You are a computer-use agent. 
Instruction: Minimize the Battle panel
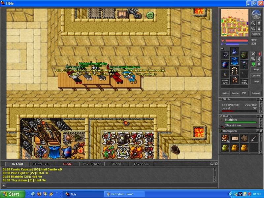(x=258, y=116)
